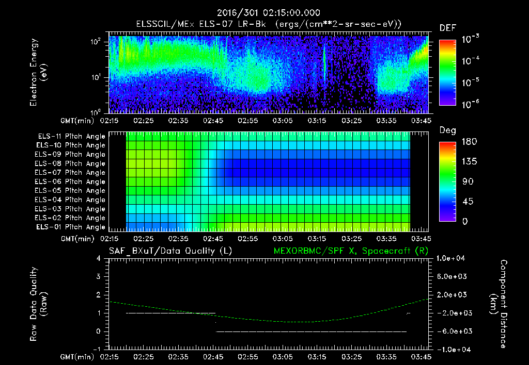Click the Deg color bar label

click(x=448, y=130)
